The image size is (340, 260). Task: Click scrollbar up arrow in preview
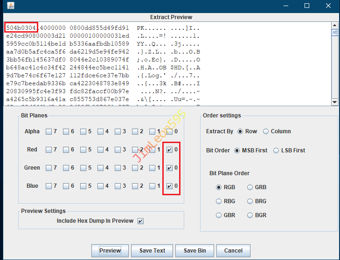coord(334,26)
